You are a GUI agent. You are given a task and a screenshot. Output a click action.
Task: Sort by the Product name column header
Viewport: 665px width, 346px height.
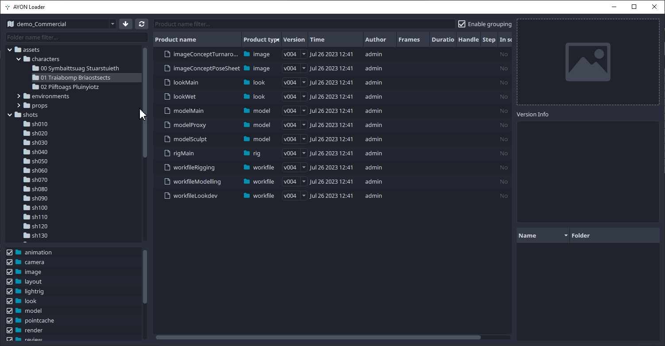175,39
